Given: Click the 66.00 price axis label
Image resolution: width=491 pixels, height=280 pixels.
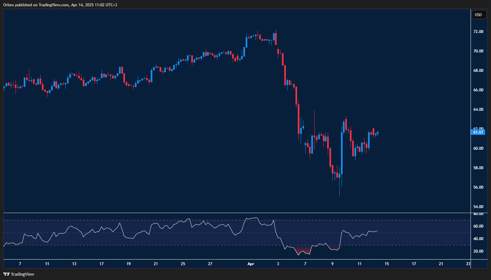Looking at the screenshot, I should click(x=478, y=90).
